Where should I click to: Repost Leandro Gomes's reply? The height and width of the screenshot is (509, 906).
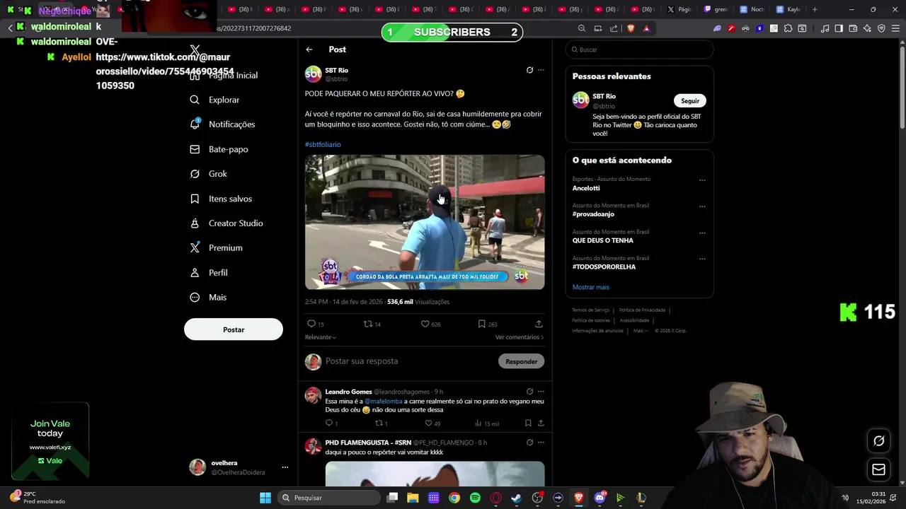tap(381, 423)
